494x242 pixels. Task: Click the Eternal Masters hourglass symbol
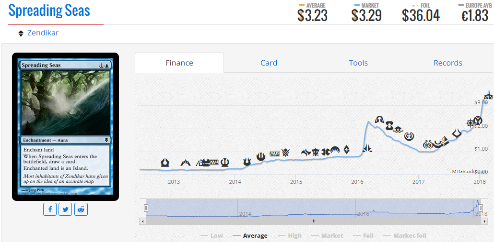coord(390,125)
